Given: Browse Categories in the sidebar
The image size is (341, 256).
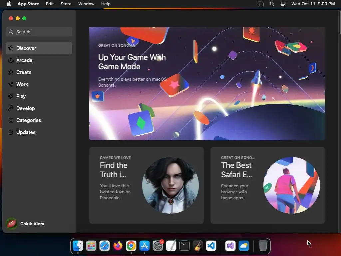Looking at the screenshot, I should [x=39, y=120].
